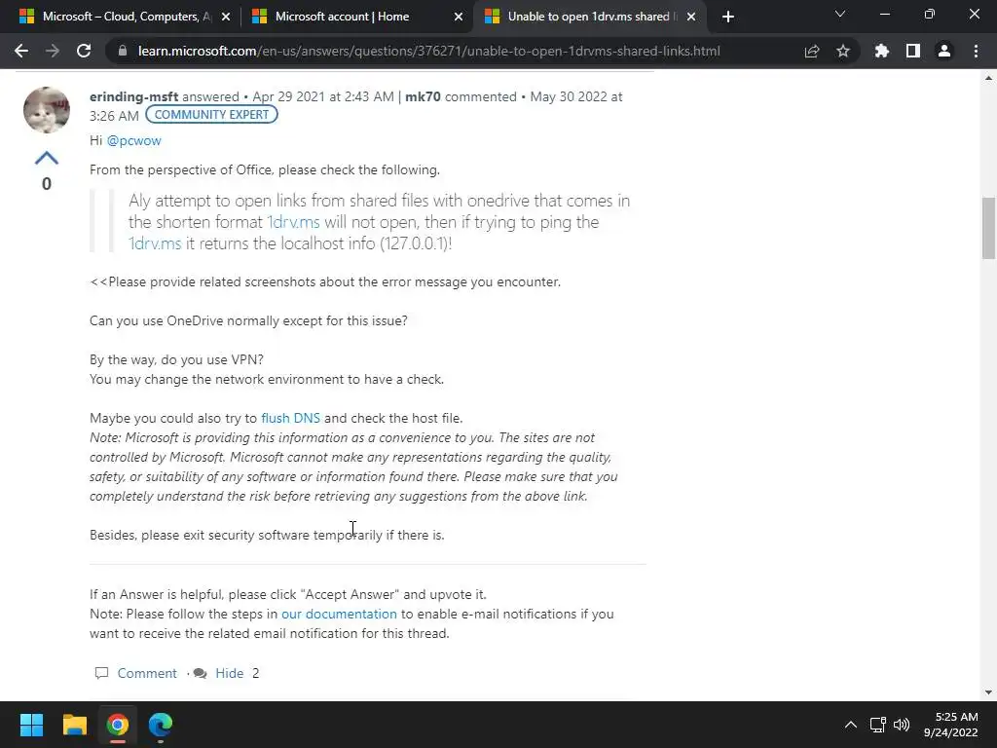This screenshot has height=748, width=997.
Task: Click Chrome icon in taskbar
Action: pyautogui.click(x=118, y=725)
